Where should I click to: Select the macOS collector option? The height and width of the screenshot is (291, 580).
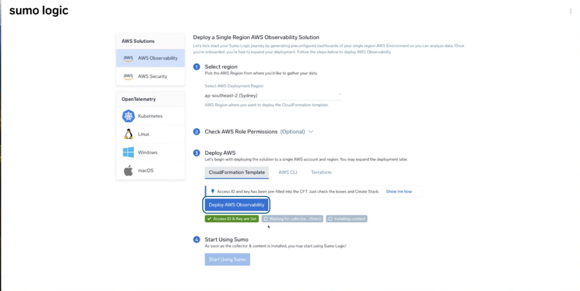coord(146,170)
